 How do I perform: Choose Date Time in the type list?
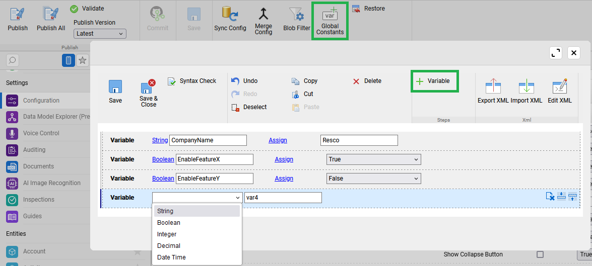click(x=171, y=257)
